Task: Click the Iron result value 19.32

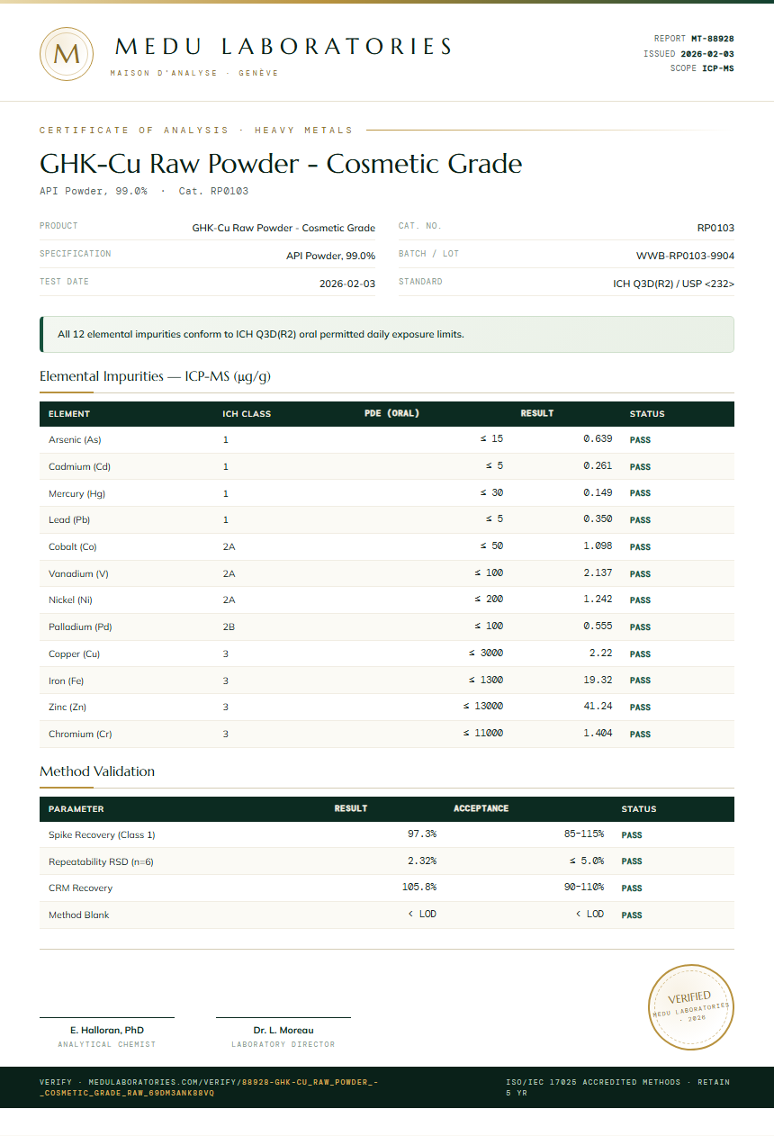Action: (598, 680)
